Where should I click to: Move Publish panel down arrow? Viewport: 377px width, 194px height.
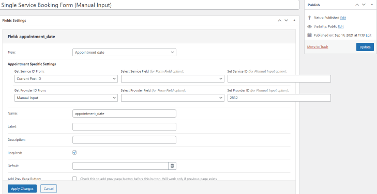[x=364, y=5]
